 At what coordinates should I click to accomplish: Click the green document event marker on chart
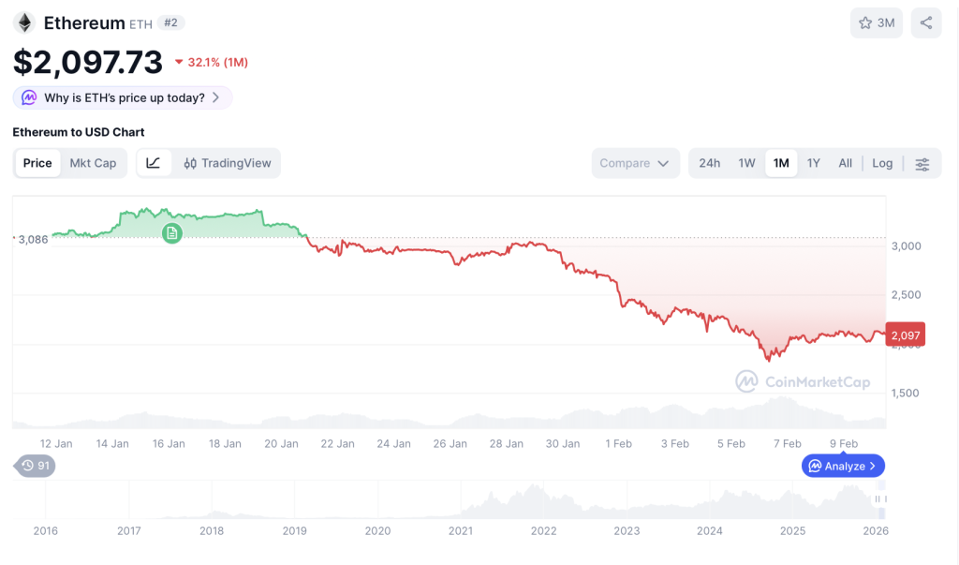coord(171,233)
